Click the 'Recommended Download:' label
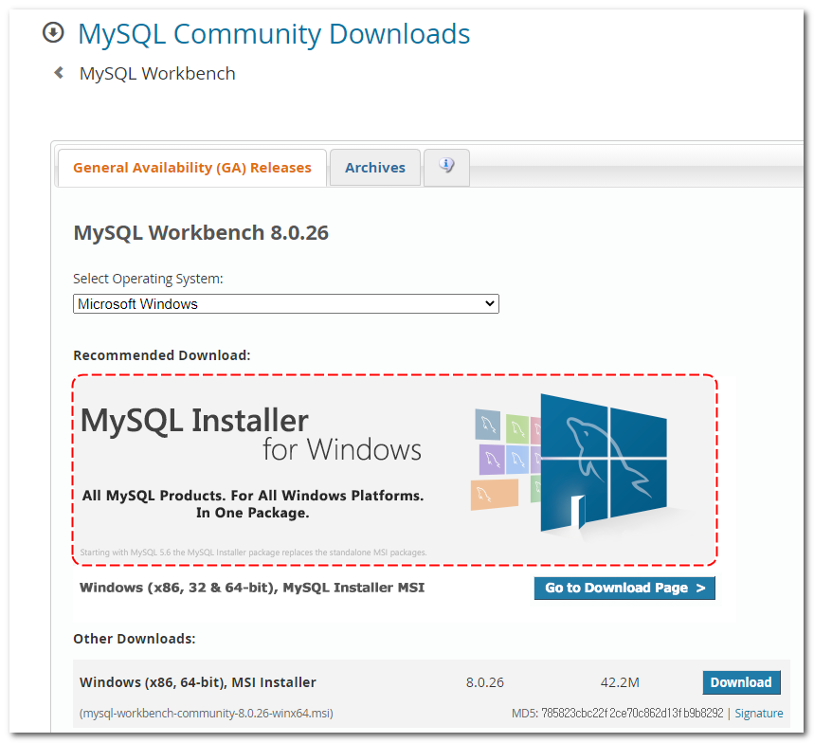Viewport: 814px width, 743px height. (162, 355)
